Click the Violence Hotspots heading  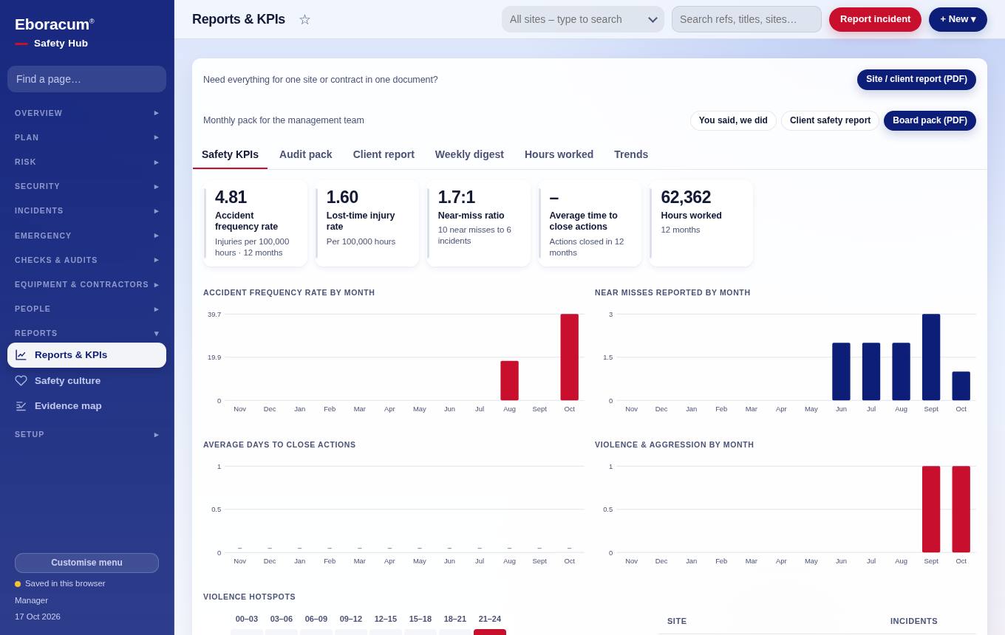(249, 597)
